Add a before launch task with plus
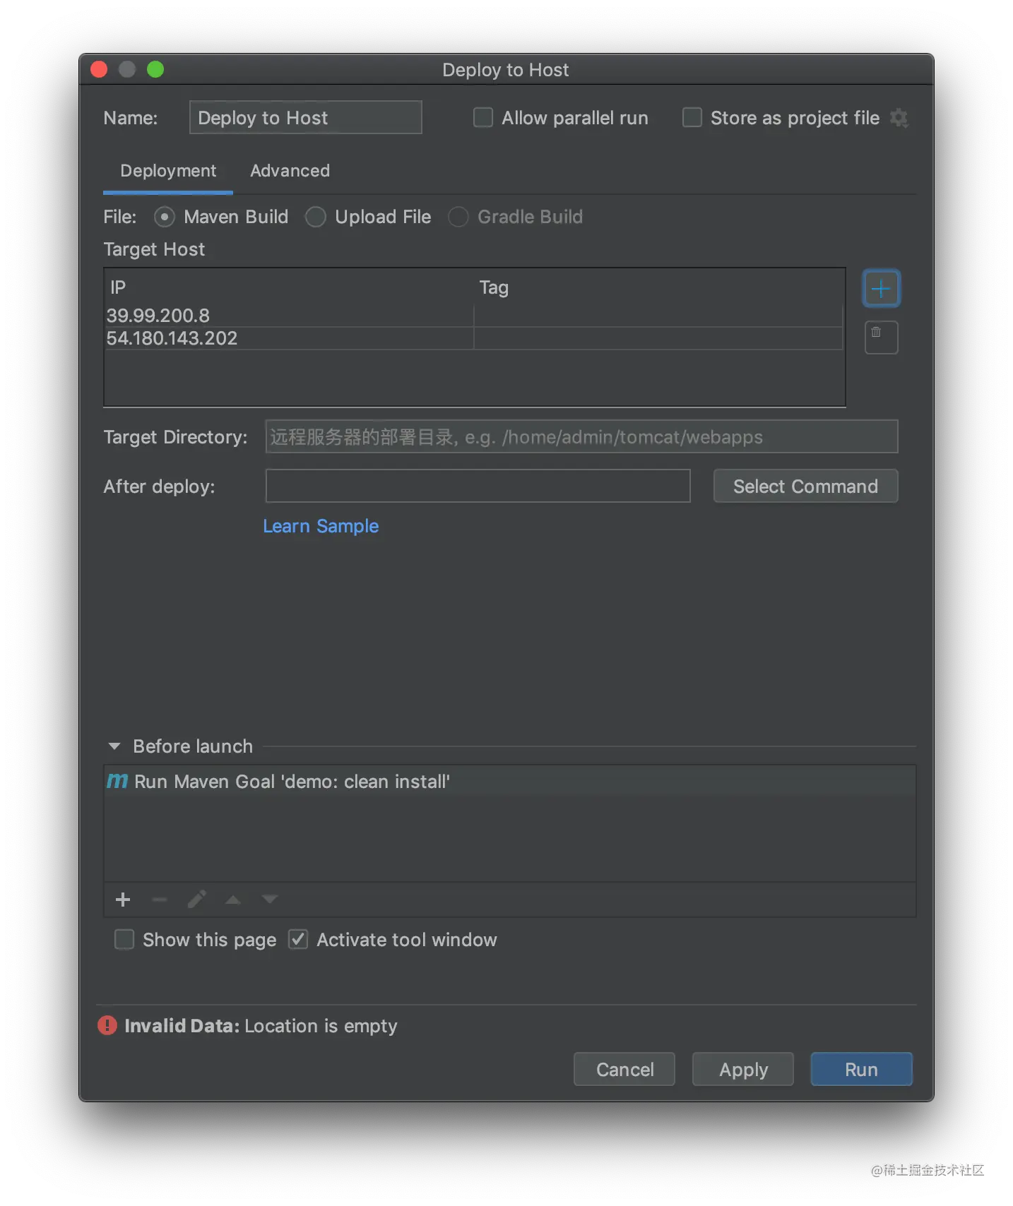The image size is (1013, 1206). (x=123, y=900)
